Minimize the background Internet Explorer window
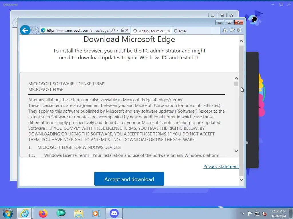 213,15
